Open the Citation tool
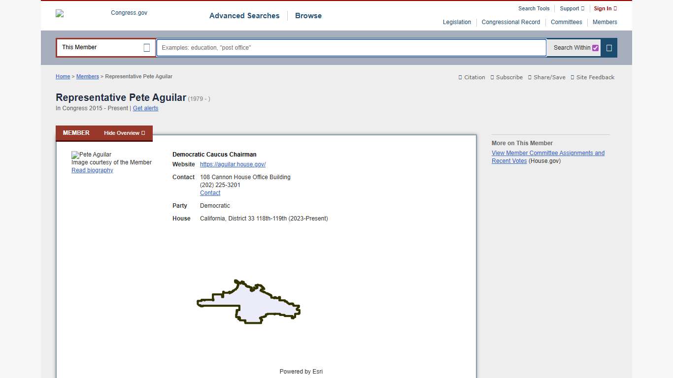 tap(472, 77)
